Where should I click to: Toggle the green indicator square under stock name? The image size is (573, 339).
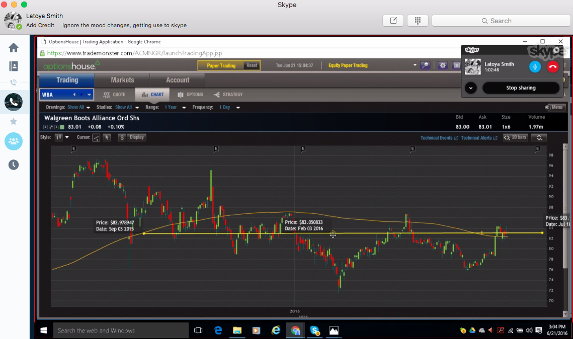click(62, 127)
